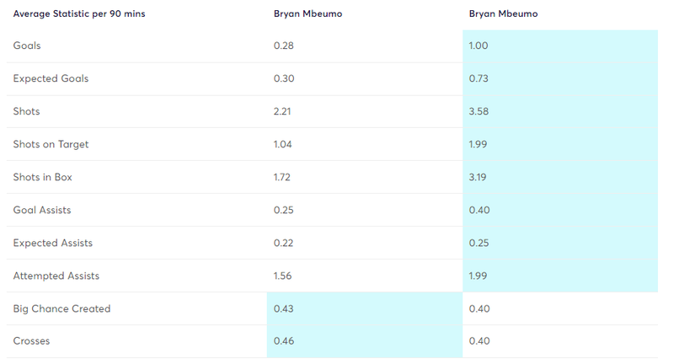Select the Shots in Box value 3.19
Screen dimensions: 674x364
477,177
